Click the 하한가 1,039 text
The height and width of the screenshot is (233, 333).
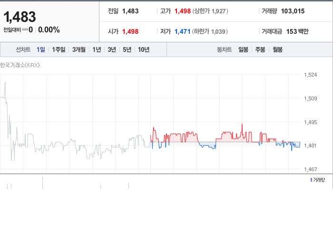(210, 31)
